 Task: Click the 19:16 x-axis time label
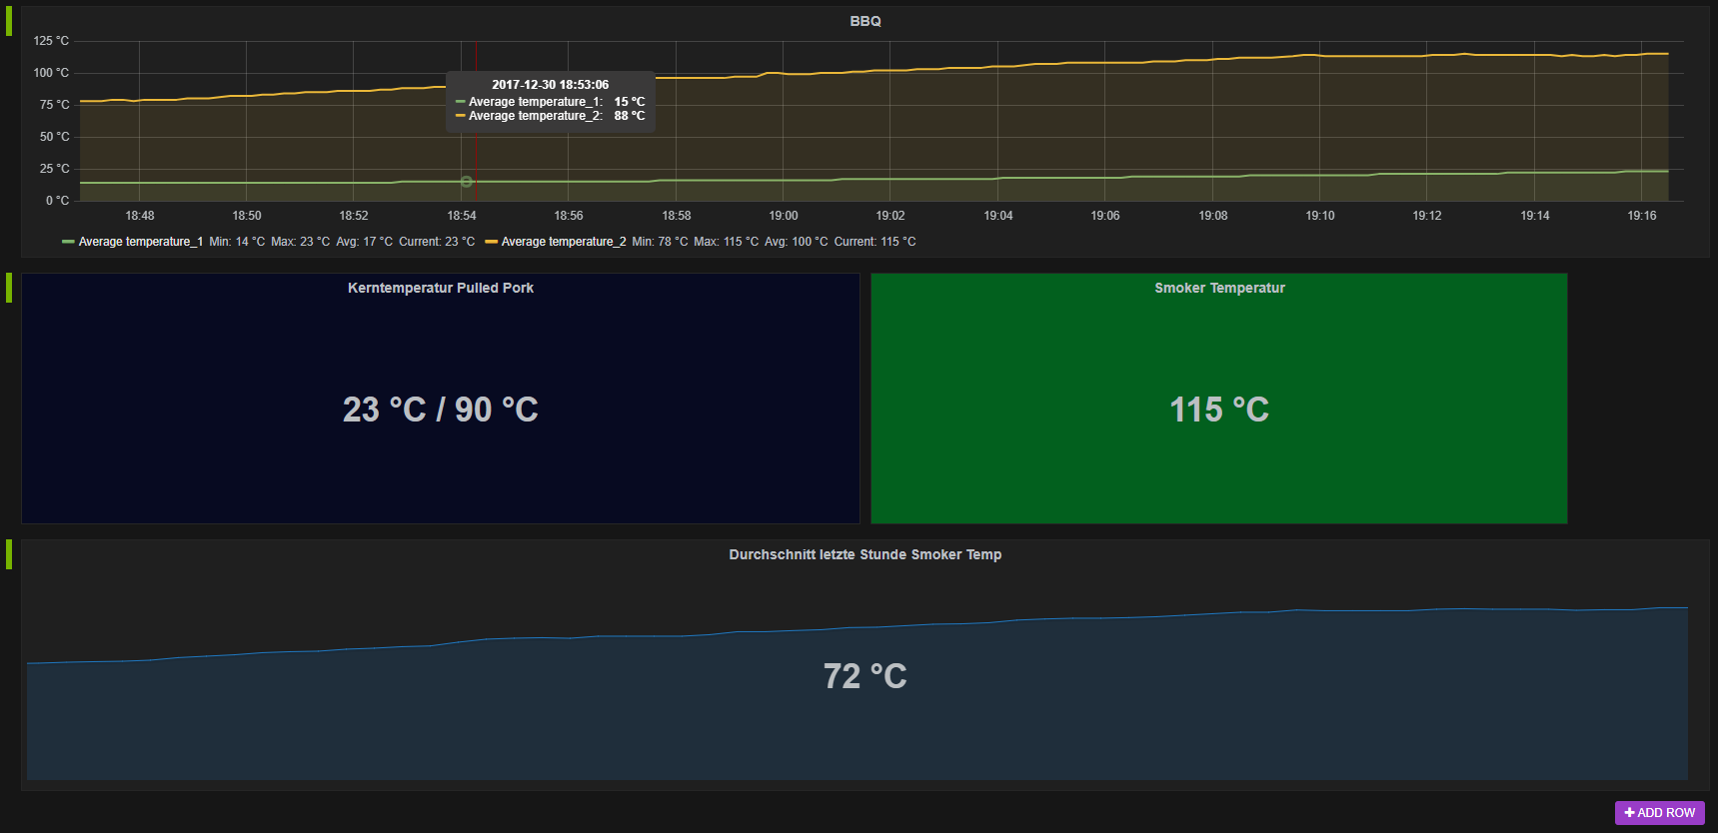(1642, 216)
